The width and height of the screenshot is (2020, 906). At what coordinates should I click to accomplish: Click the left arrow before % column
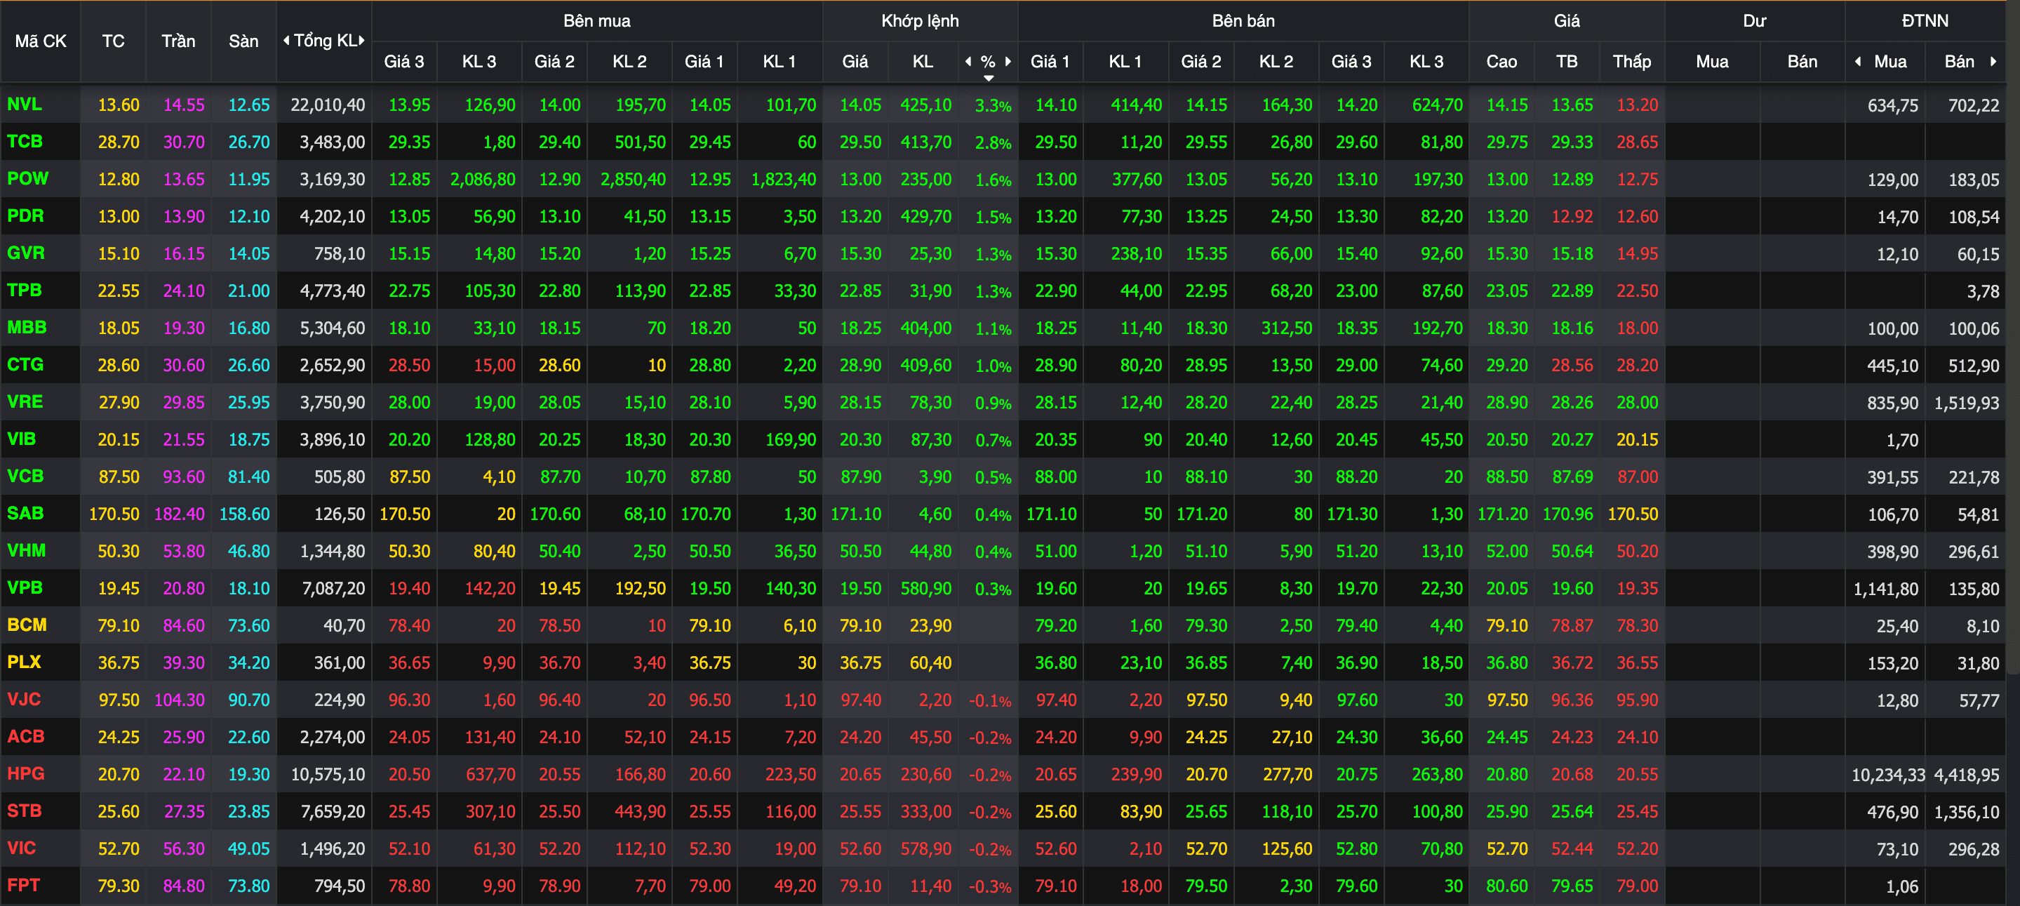point(968,61)
